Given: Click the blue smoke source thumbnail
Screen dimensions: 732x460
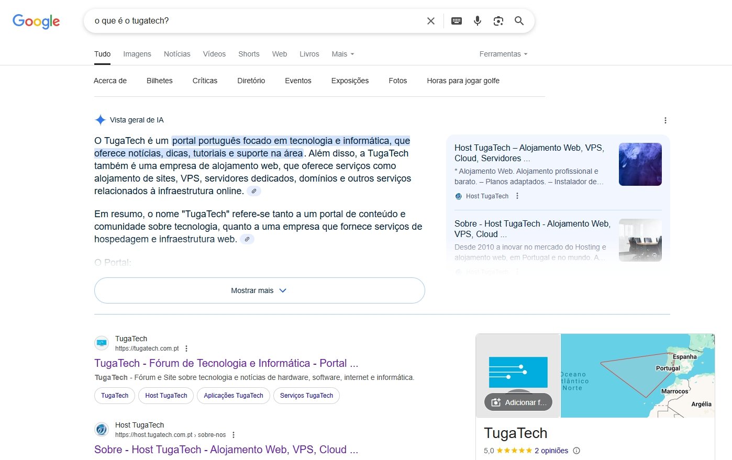Looking at the screenshot, I should [640, 164].
